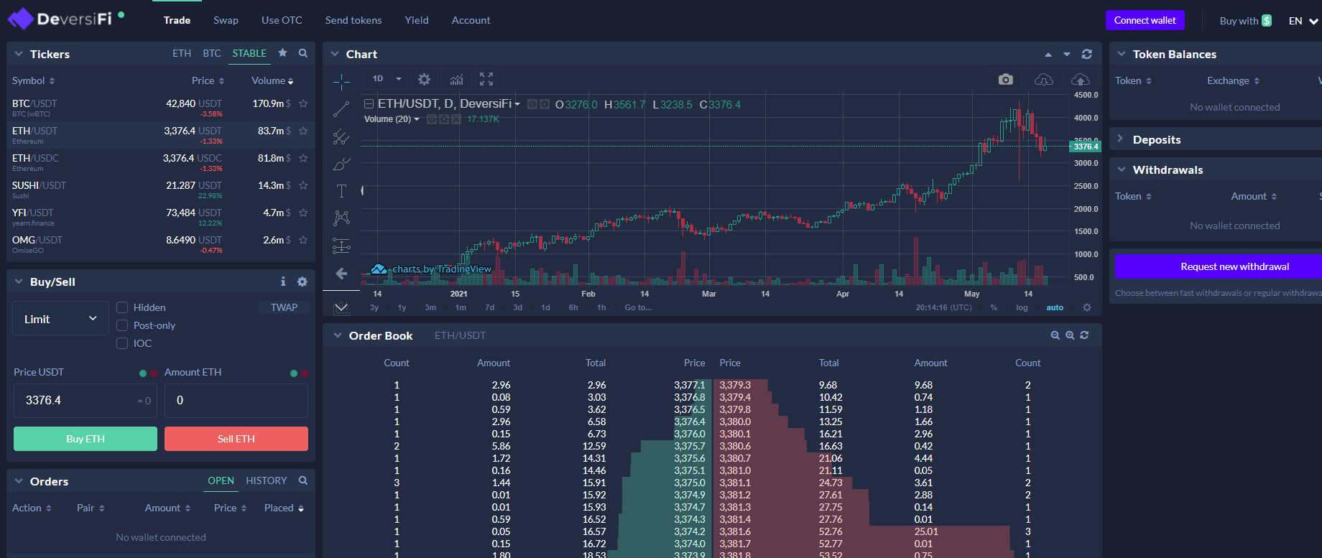
Task: Open the Use OTC menu item
Action: coord(282,20)
